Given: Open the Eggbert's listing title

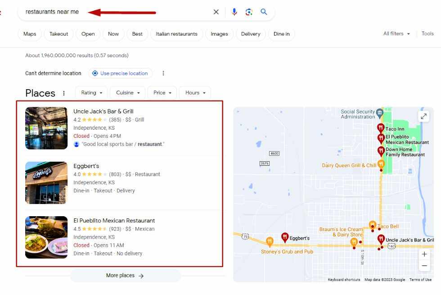Looking at the screenshot, I should point(86,166).
